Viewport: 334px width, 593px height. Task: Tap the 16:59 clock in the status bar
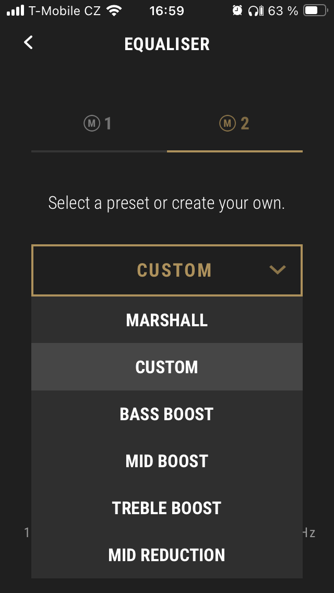166,10
